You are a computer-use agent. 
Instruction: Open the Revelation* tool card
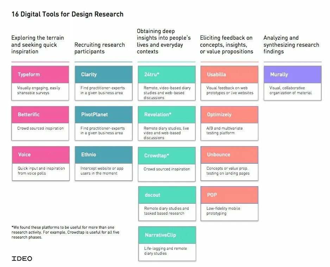[x=167, y=123]
